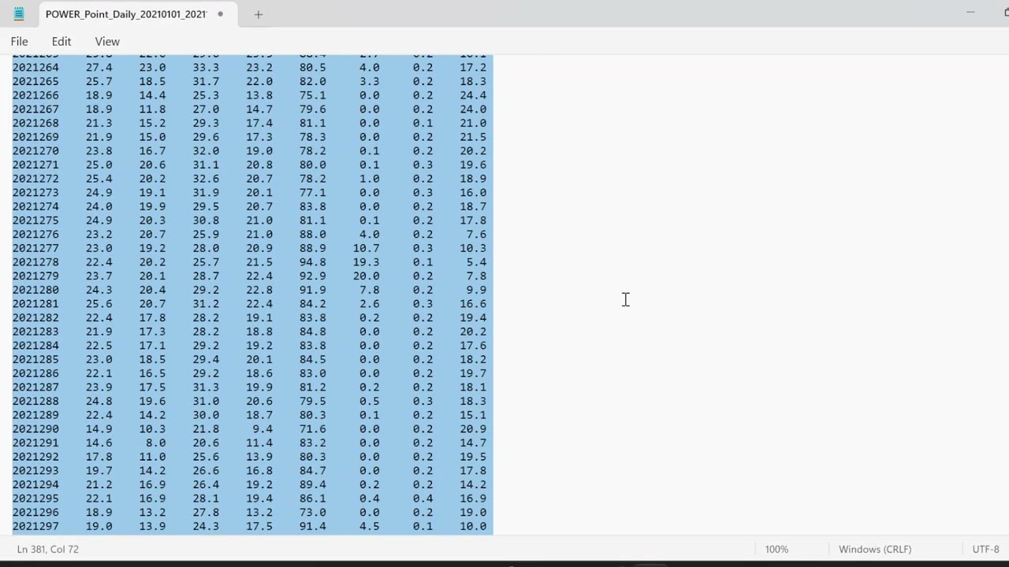
Task: Click value 73.0 in row 2021296
Action: pyautogui.click(x=313, y=512)
